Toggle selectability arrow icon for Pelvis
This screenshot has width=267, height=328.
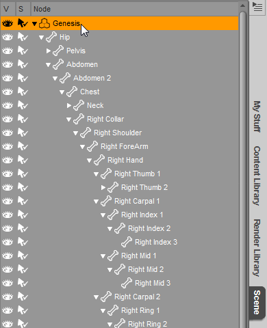point(23,51)
